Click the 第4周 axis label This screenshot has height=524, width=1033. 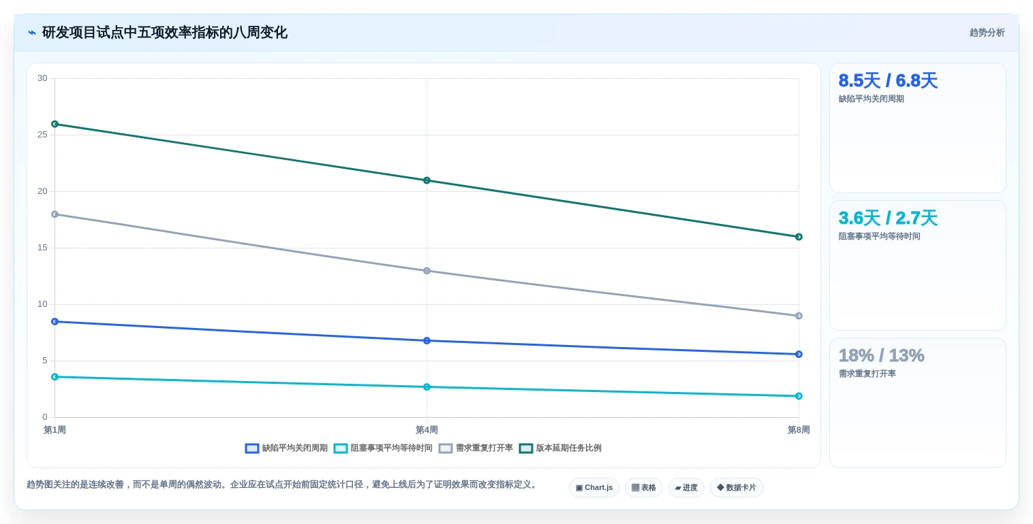(427, 430)
